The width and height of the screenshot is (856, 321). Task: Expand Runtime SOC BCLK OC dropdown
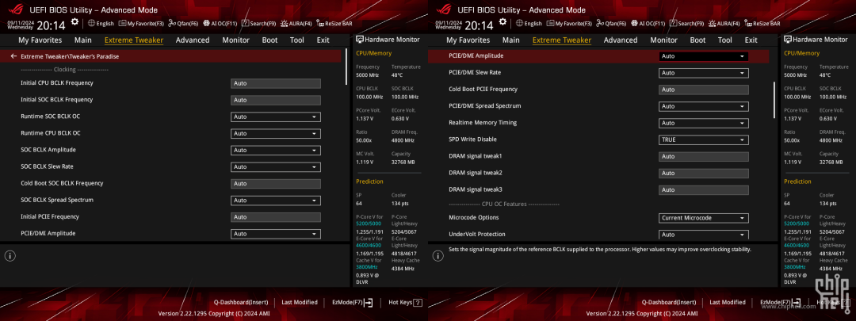pos(276,117)
